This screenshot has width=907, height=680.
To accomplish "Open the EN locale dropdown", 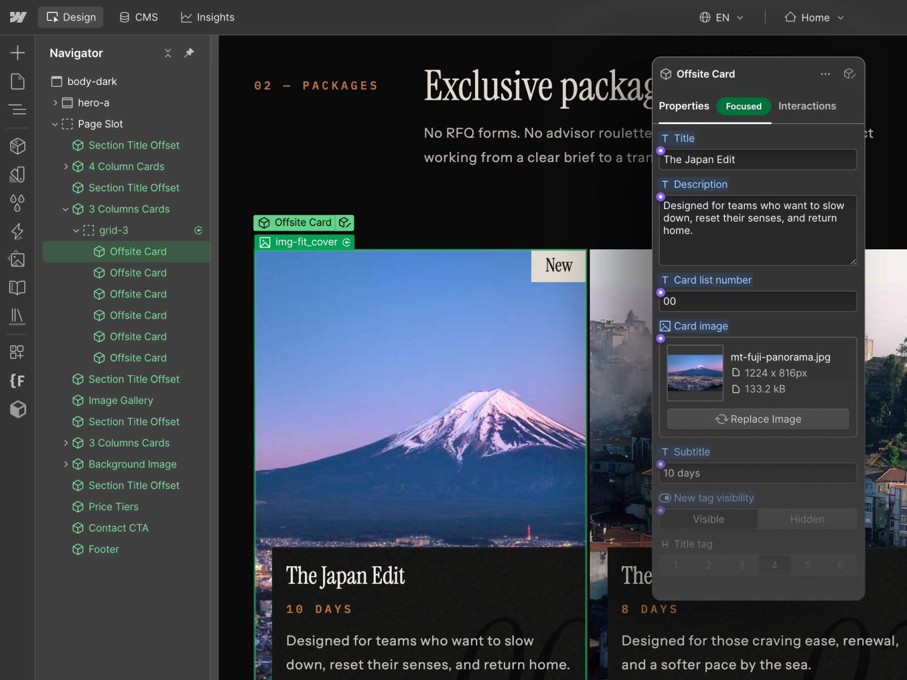I will [x=721, y=18].
